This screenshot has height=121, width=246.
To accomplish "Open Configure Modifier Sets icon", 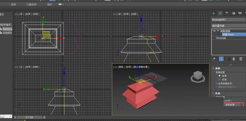I will pos(241,59).
